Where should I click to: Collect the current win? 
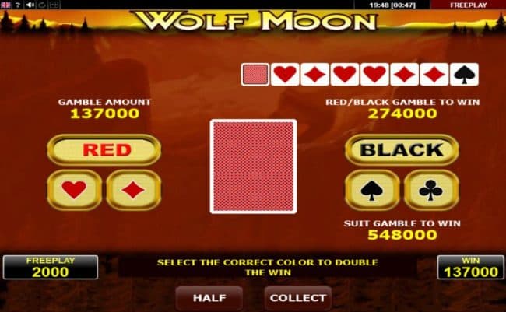coord(298,298)
